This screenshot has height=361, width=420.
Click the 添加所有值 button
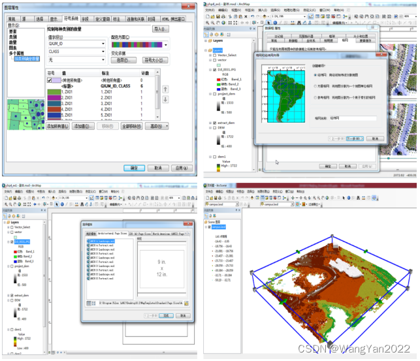coord(58,126)
